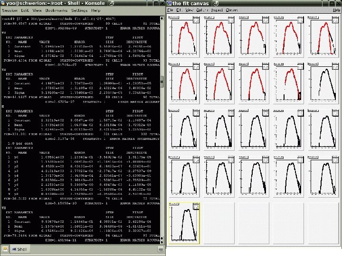Select the second-row pad with the black unfitted curve

pyautogui.click(x=323, y=83)
